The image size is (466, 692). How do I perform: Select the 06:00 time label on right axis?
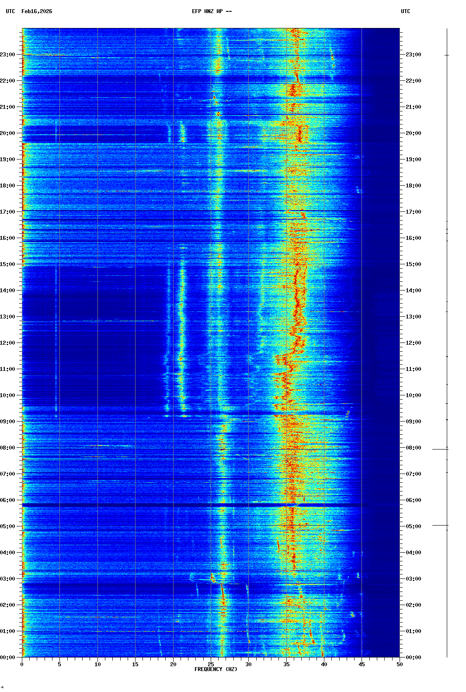pos(413,500)
